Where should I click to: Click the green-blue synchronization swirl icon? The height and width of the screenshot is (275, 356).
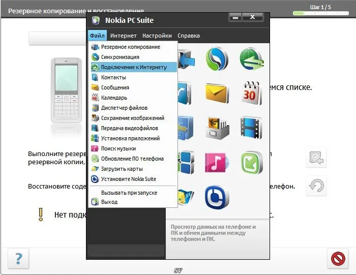click(x=217, y=59)
